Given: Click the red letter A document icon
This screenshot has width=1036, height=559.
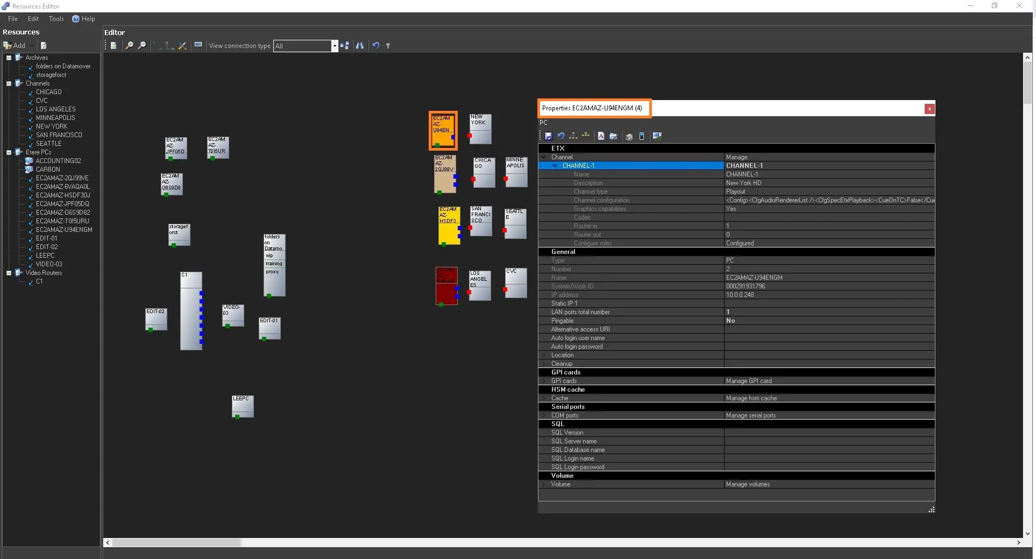Looking at the screenshot, I should [601, 136].
